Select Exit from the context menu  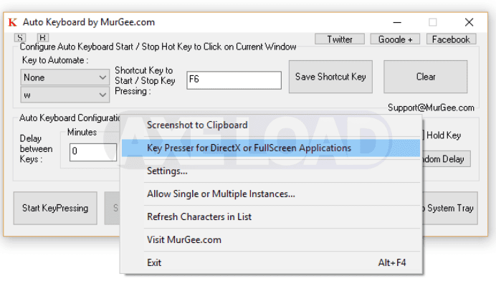pyautogui.click(x=271, y=262)
